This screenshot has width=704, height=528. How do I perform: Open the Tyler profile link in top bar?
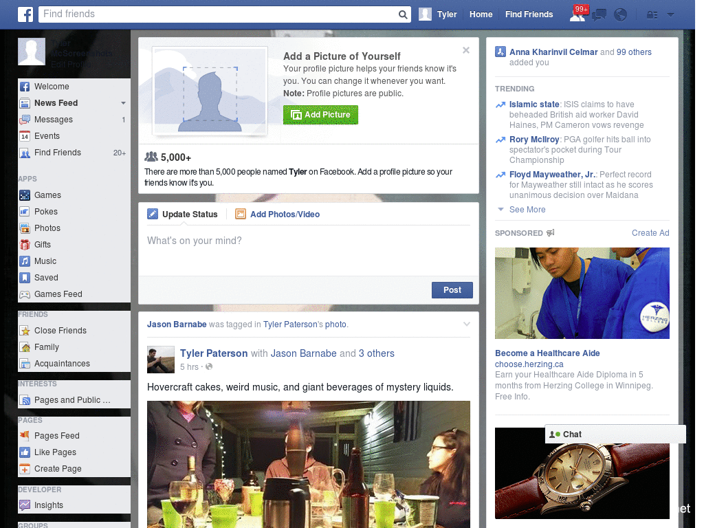[x=438, y=14]
